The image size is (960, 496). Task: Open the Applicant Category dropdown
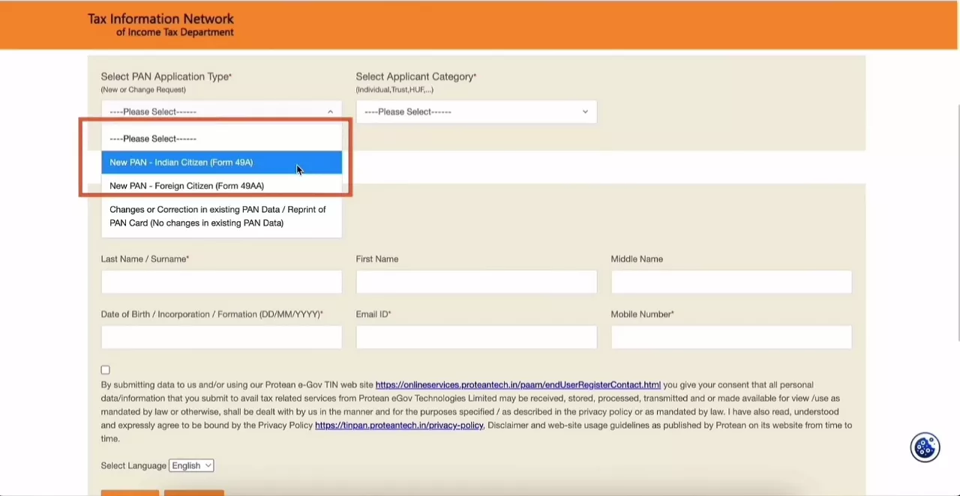click(x=476, y=112)
